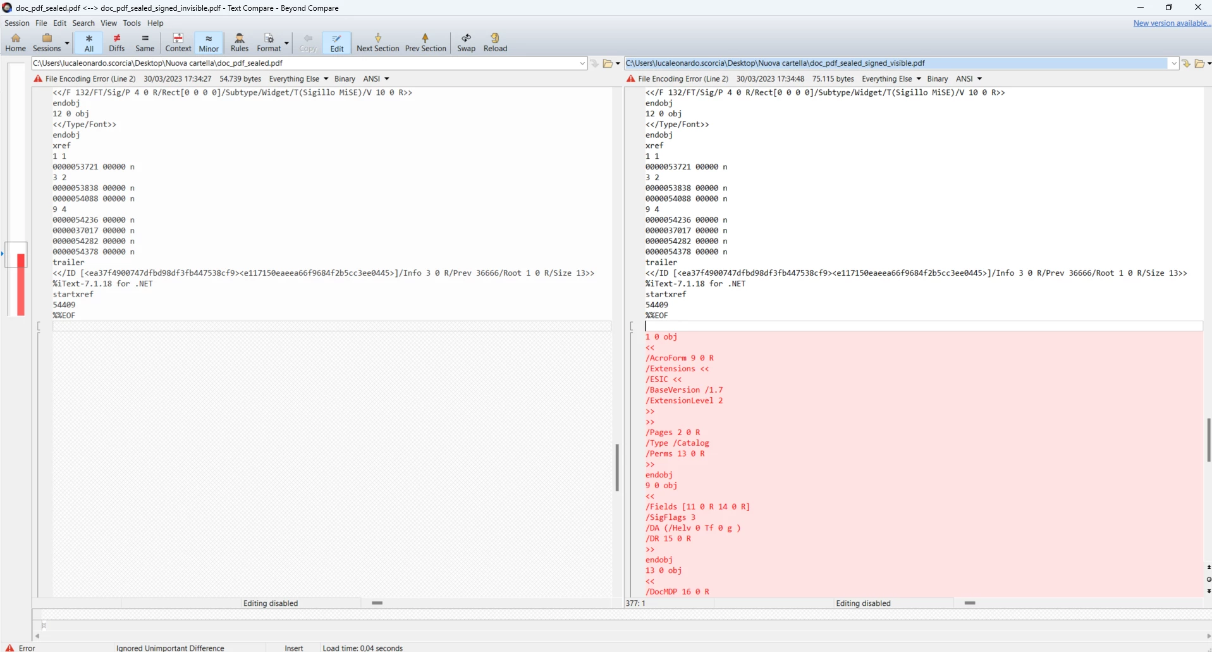Click the right pane '/AcroForm 9 0 R' line
1212x652 pixels.
click(680, 358)
